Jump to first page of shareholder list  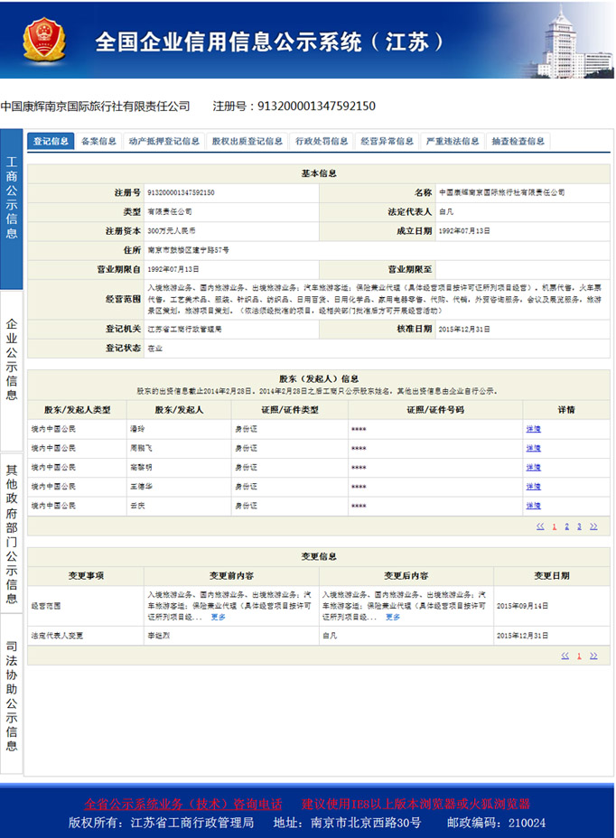540,527
